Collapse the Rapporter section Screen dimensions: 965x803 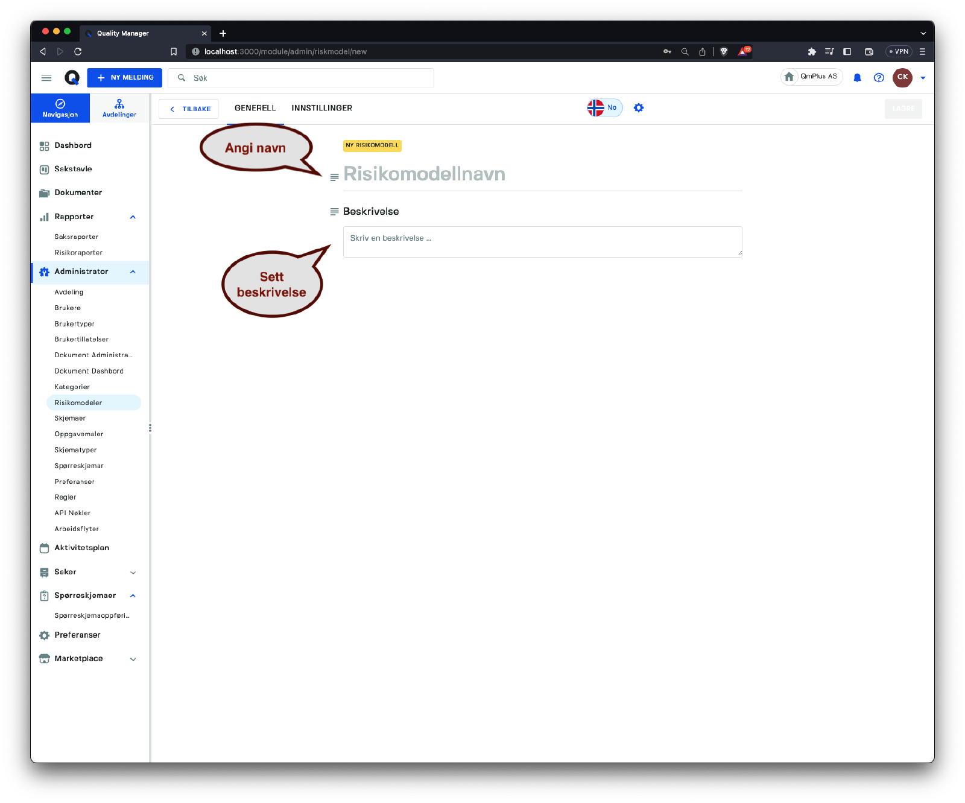tap(133, 217)
